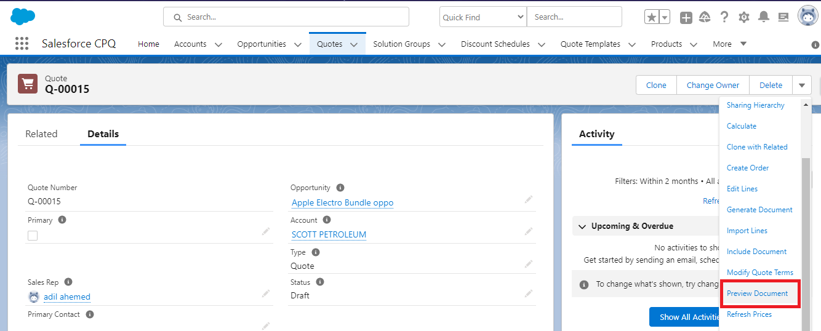Click the info icon next to Primary Contact

[x=90, y=314]
